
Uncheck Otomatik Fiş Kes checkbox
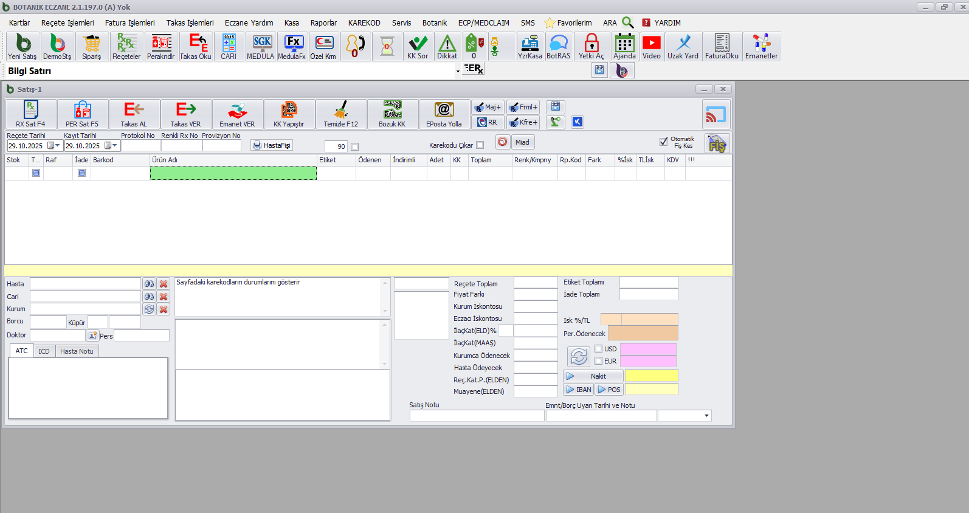[x=663, y=142]
